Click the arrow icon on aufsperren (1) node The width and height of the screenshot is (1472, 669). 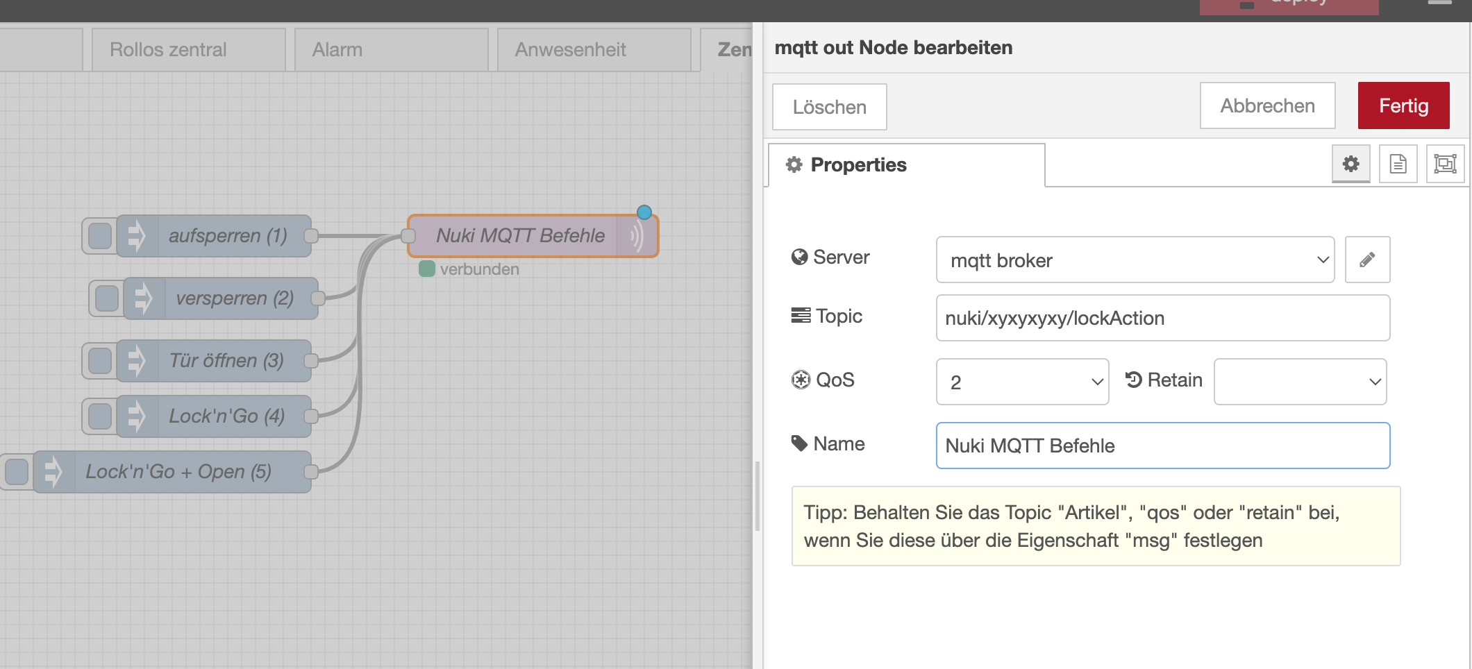click(x=137, y=236)
